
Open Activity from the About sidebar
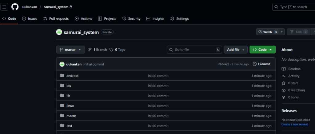(293, 76)
